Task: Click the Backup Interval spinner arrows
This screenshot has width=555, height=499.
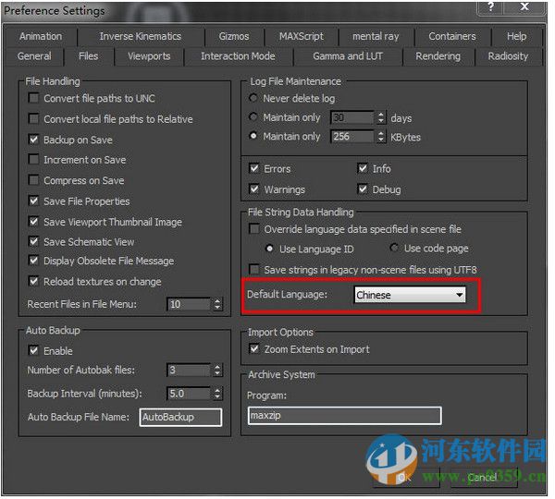Action: 217,394
